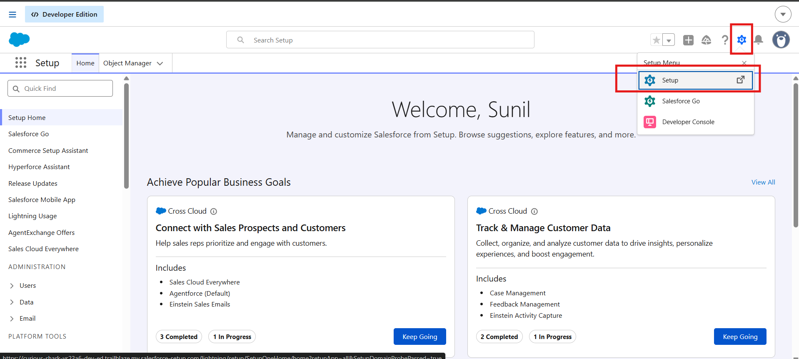
Task: Click the Feedback Management list item
Action: (x=525, y=304)
